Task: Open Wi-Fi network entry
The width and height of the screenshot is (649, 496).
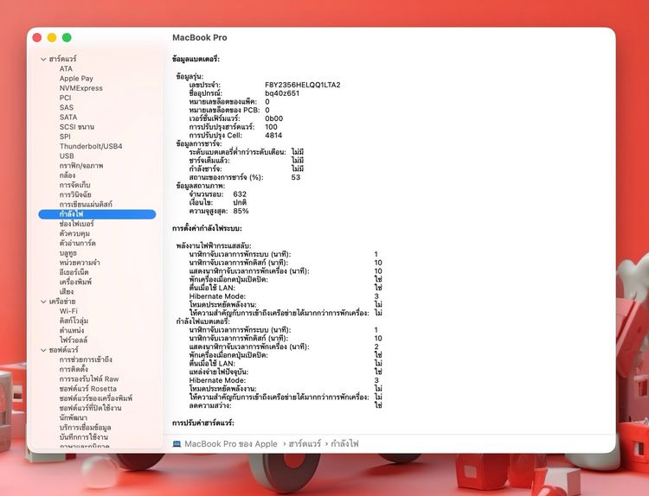Action: click(x=68, y=311)
